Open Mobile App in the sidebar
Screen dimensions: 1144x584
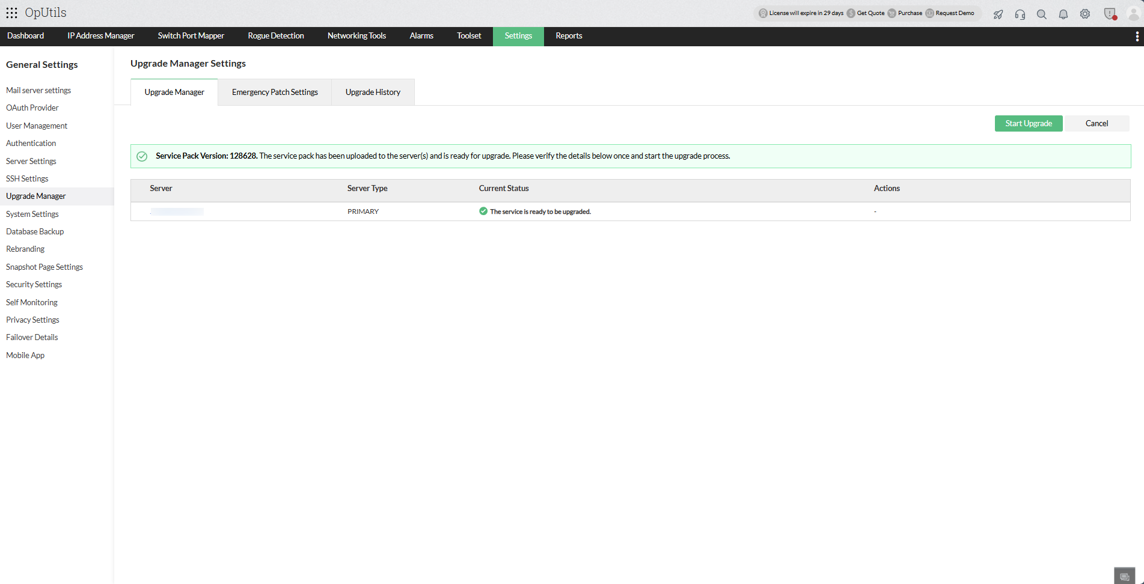point(25,356)
